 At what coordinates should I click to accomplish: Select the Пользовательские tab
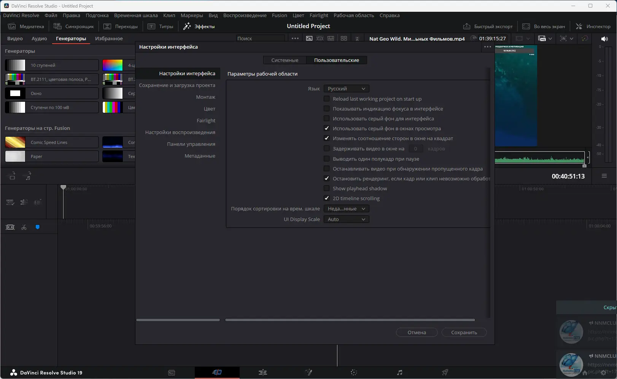(x=337, y=60)
